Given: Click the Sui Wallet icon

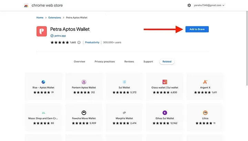Looking at the screenshot, I should point(124,82).
